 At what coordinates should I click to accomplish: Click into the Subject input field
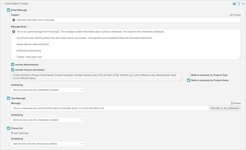pos(126,20)
